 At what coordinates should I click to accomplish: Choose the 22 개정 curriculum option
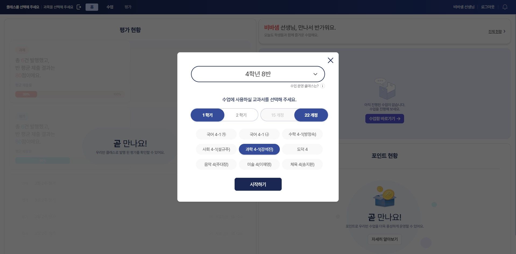click(x=311, y=115)
